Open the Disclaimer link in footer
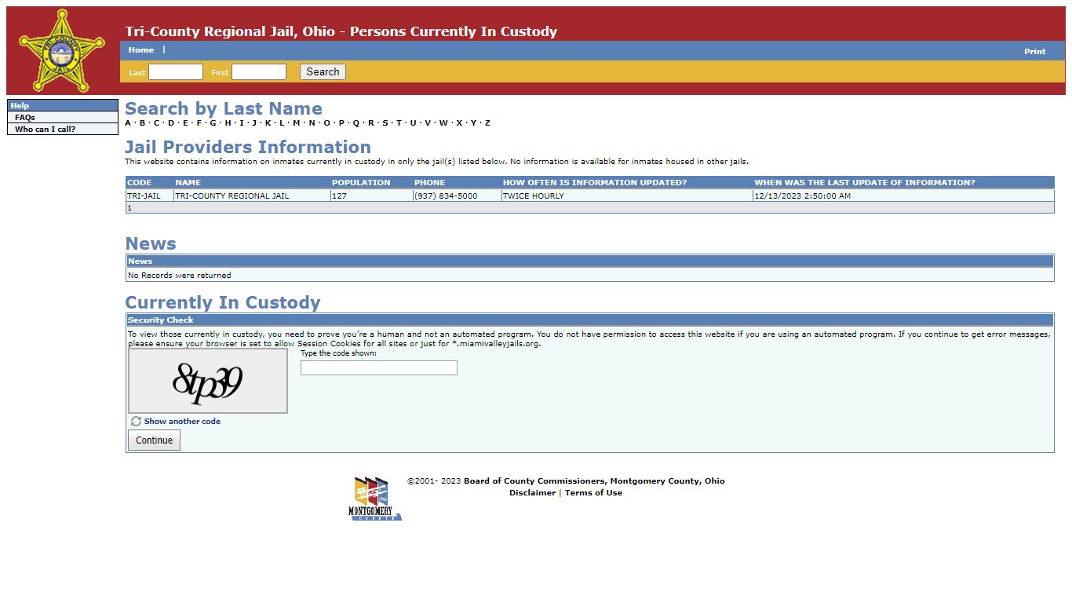The height and width of the screenshot is (603, 1072). [532, 493]
